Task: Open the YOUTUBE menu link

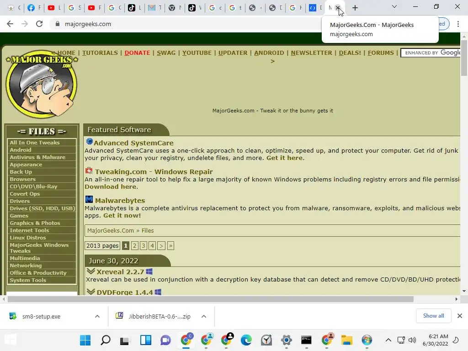Action: (x=197, y=53)
